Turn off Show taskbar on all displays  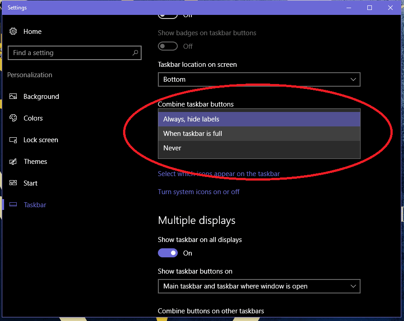[168, 253]
